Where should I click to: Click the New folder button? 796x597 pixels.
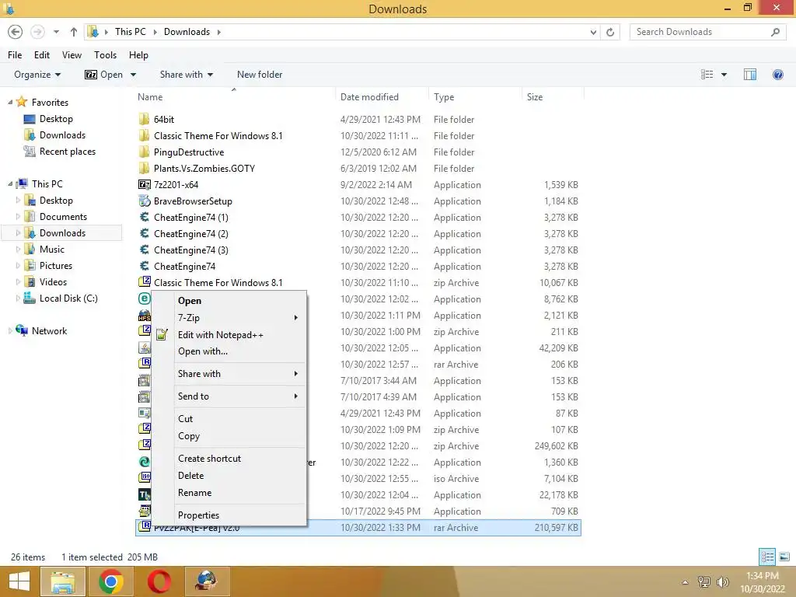point(260,75)
